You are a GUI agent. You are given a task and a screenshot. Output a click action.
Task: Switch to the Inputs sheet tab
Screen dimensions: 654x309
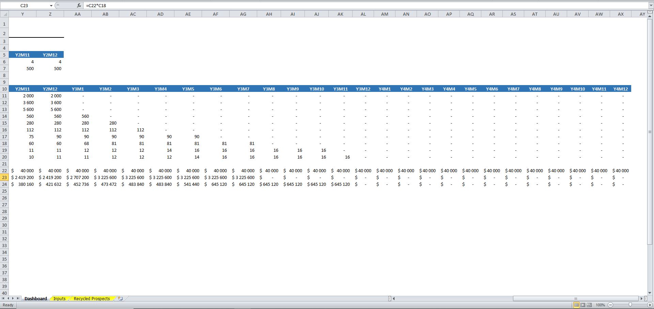[60, 298]
